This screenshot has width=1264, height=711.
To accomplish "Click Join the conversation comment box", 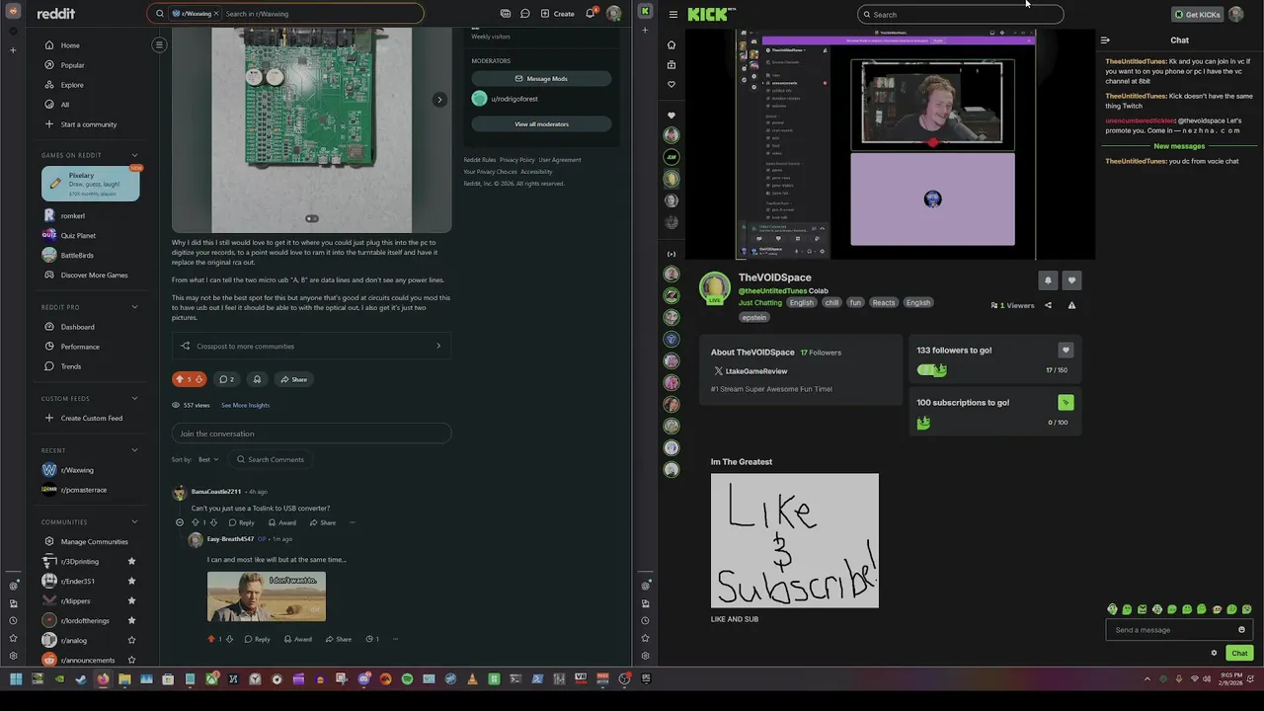I will (311, 434).
